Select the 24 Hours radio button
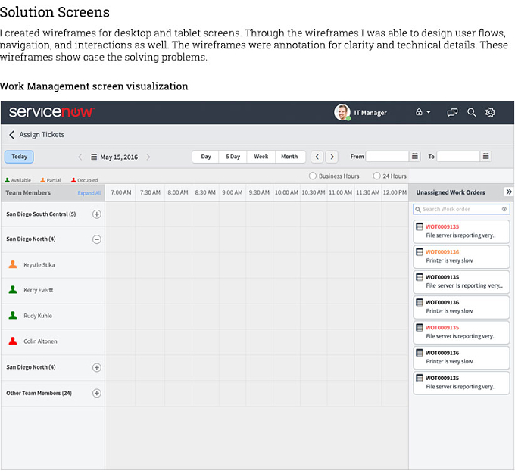 (x=376, y=176)
